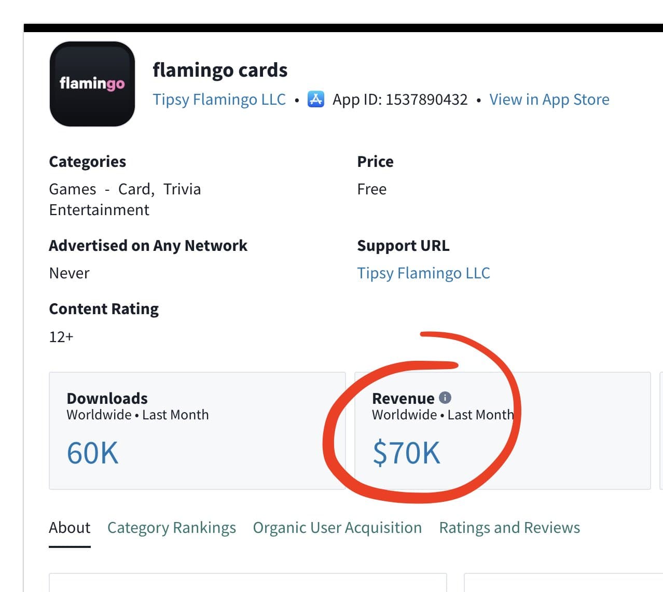Click the 60K downloads value
Viewport: 663px width, 592px height.
pyautogui.click(x=93, y=453)
